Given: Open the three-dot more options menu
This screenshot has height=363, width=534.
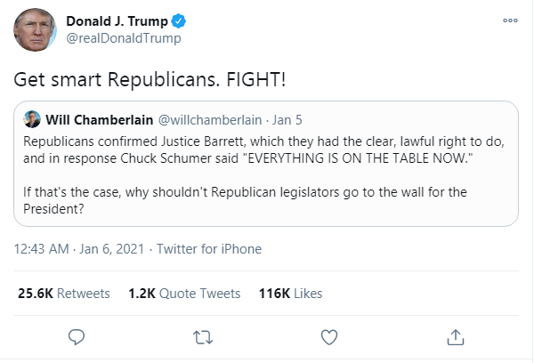Looking at the screenshot, I should pos(510,20).
